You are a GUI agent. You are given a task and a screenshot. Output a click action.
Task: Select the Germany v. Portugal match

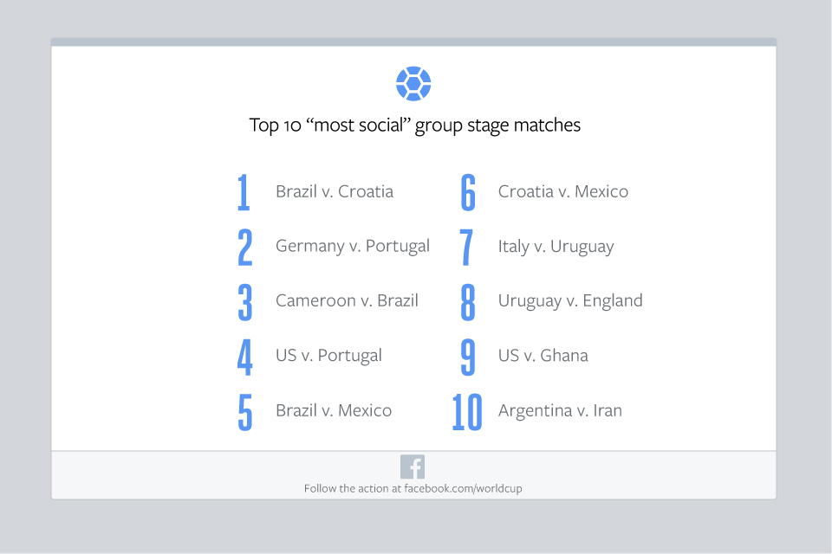[x=352, y=246]
